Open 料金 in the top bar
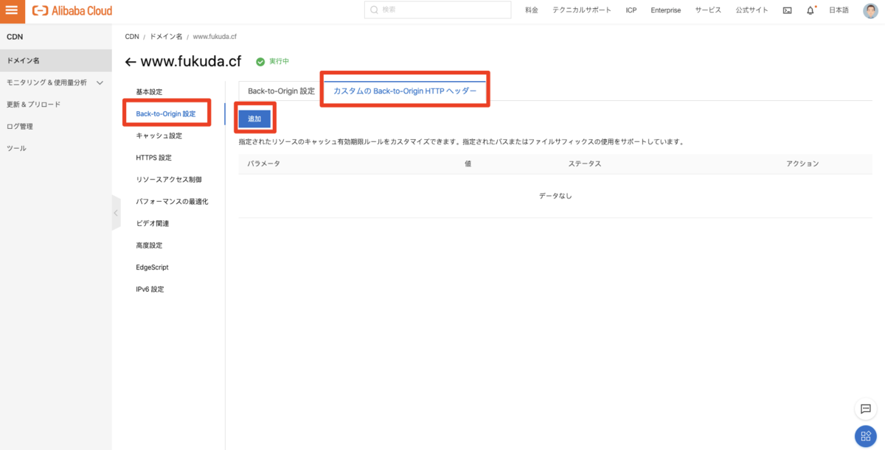 click(532, 10)
